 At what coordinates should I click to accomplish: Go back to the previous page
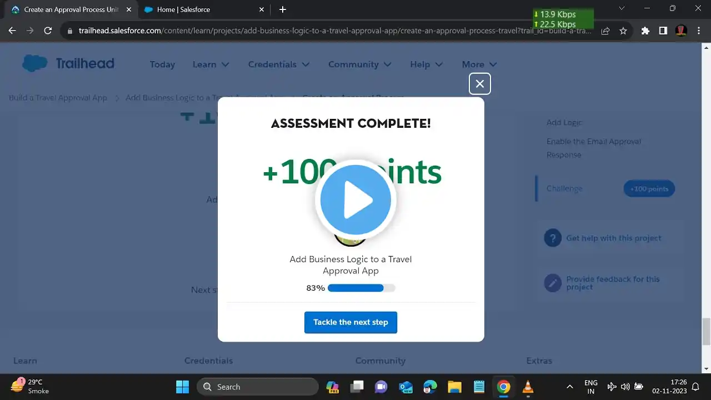[x=12, y=31]
